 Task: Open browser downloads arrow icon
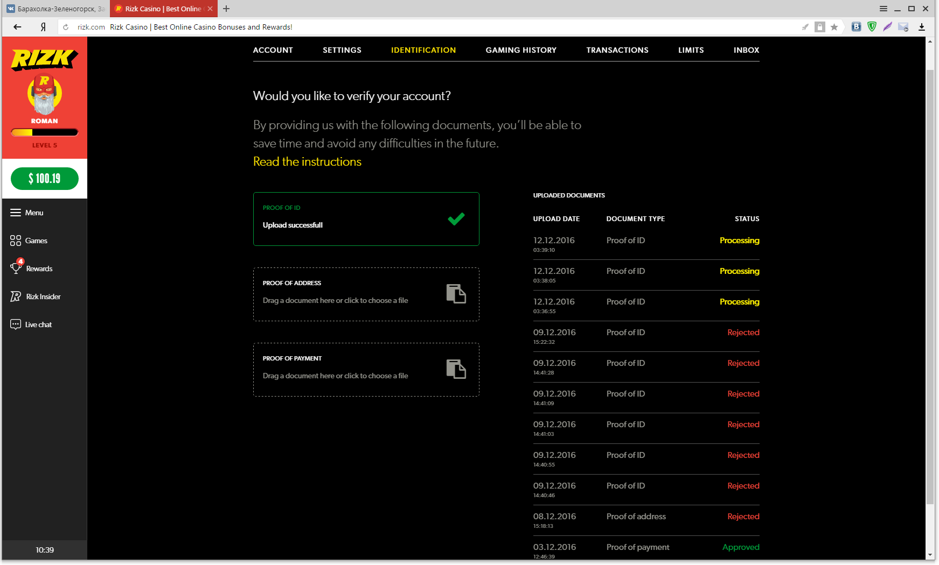click(922, 27)
